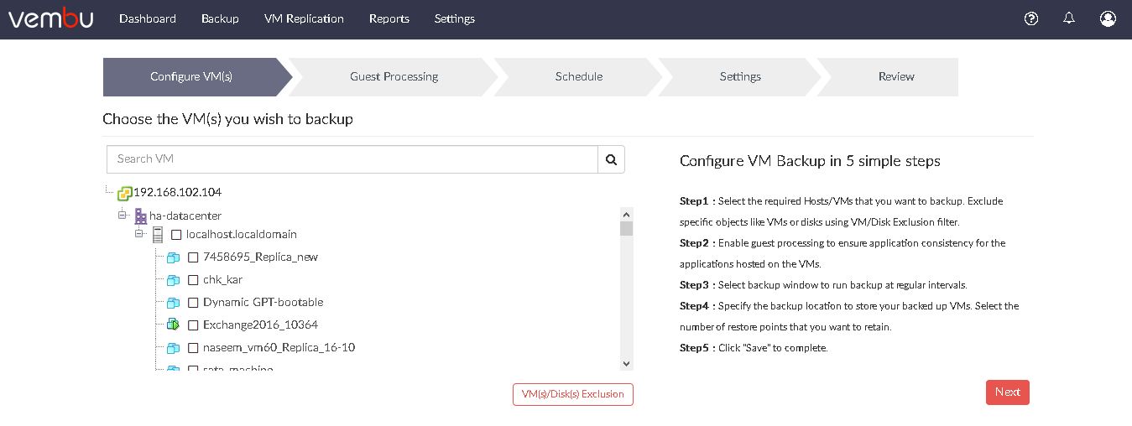Click the ha-datacenter building icon

coord(141,216)
